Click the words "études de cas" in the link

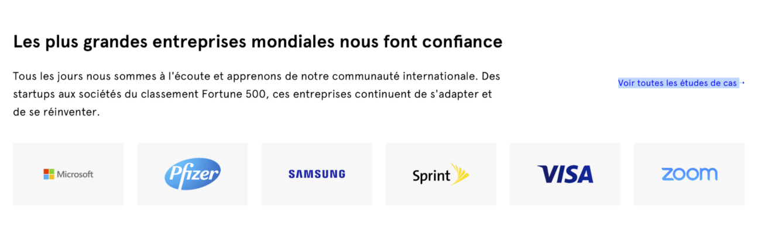pyautogui.click(x=708, y=83)
